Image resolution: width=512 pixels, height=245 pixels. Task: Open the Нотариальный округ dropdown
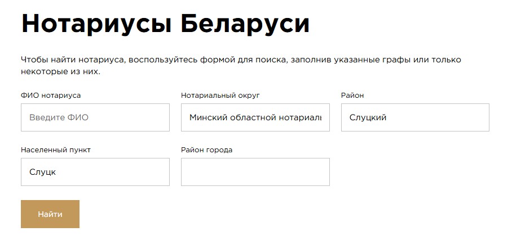(x=255, y=117)
